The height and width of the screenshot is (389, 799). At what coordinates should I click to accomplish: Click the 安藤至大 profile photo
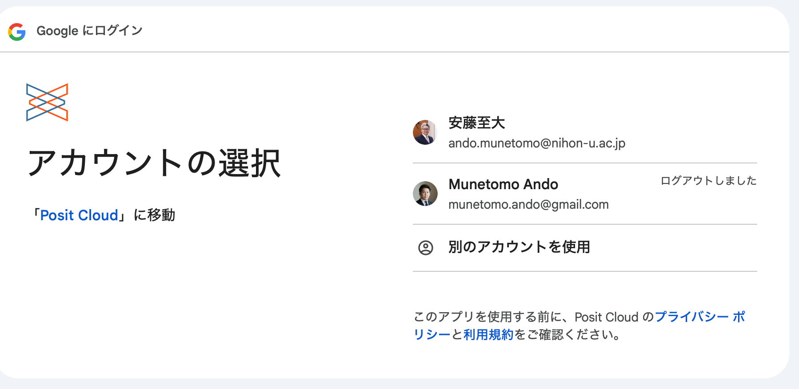[425, 132]
